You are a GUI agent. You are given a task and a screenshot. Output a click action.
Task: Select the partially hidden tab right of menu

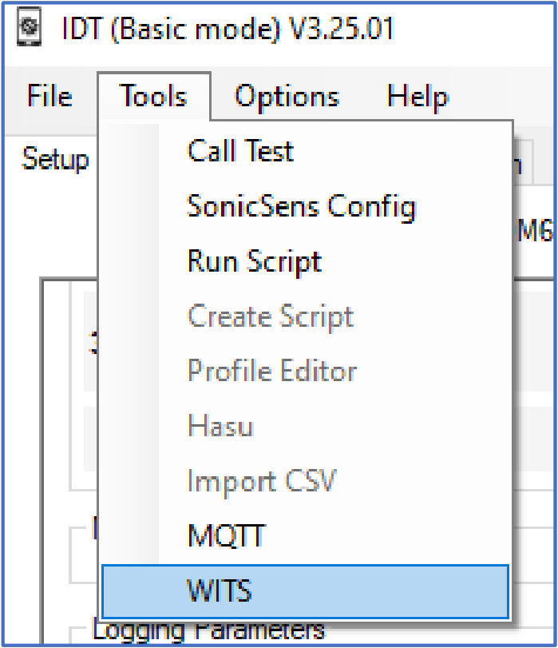524,162
